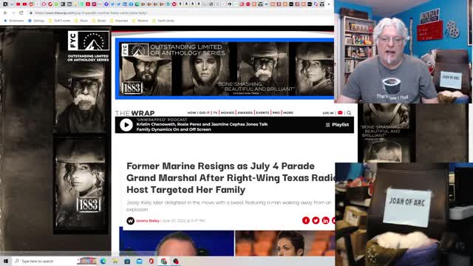The image size is (473, 266).
Task: Click the red icon next to Log In
Action: (340, 113)
